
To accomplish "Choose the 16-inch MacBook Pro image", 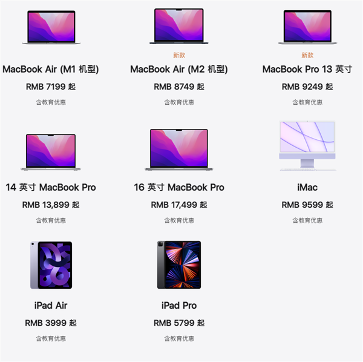I will click(x=179, y=150).
